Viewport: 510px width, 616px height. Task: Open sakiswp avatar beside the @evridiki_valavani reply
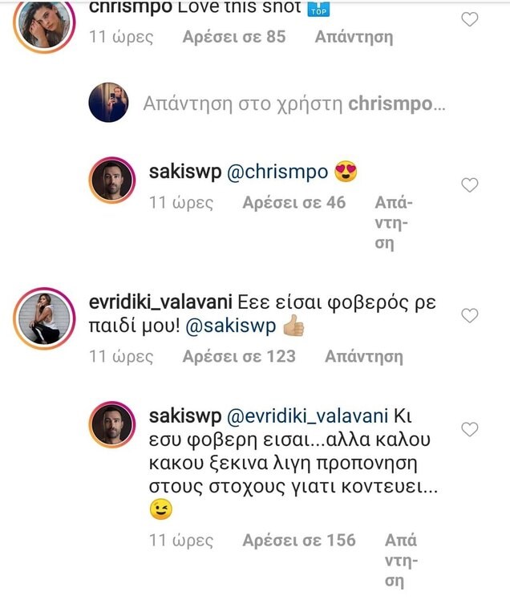coord(112,424)
